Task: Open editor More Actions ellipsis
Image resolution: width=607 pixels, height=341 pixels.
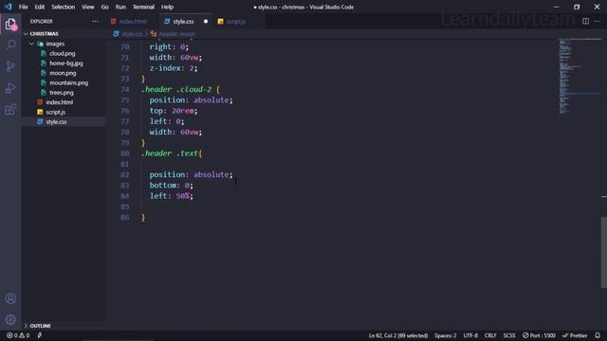Action: [x=598, y=21]
